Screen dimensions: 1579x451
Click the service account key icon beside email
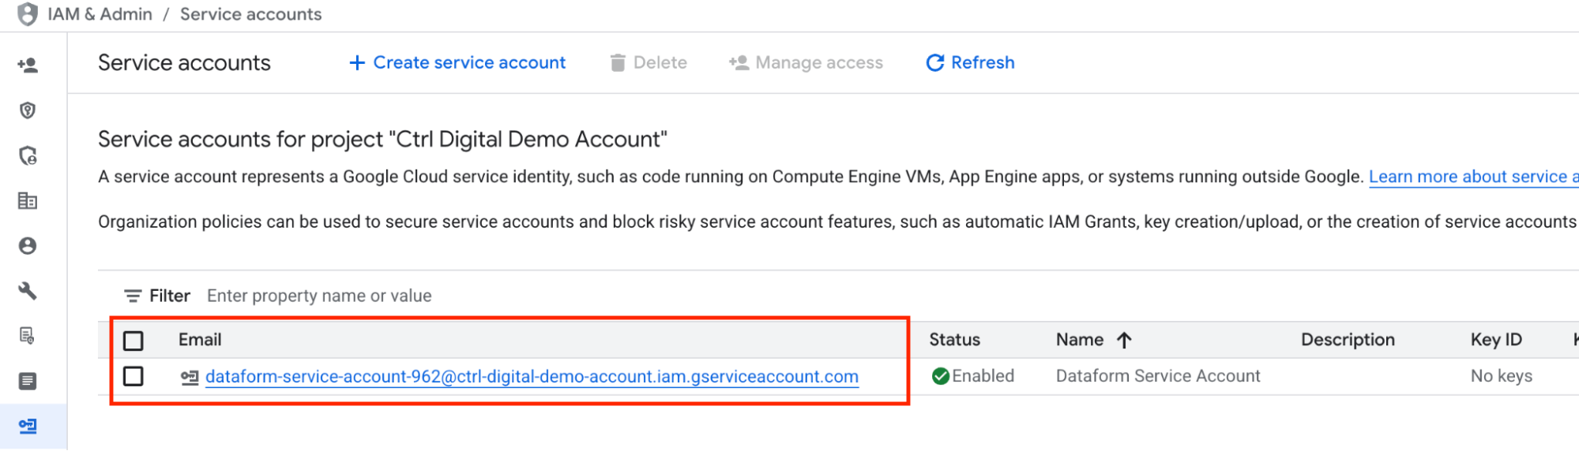tap(190, 378)
